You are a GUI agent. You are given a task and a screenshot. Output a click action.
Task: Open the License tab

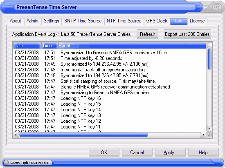pos(197,21)
